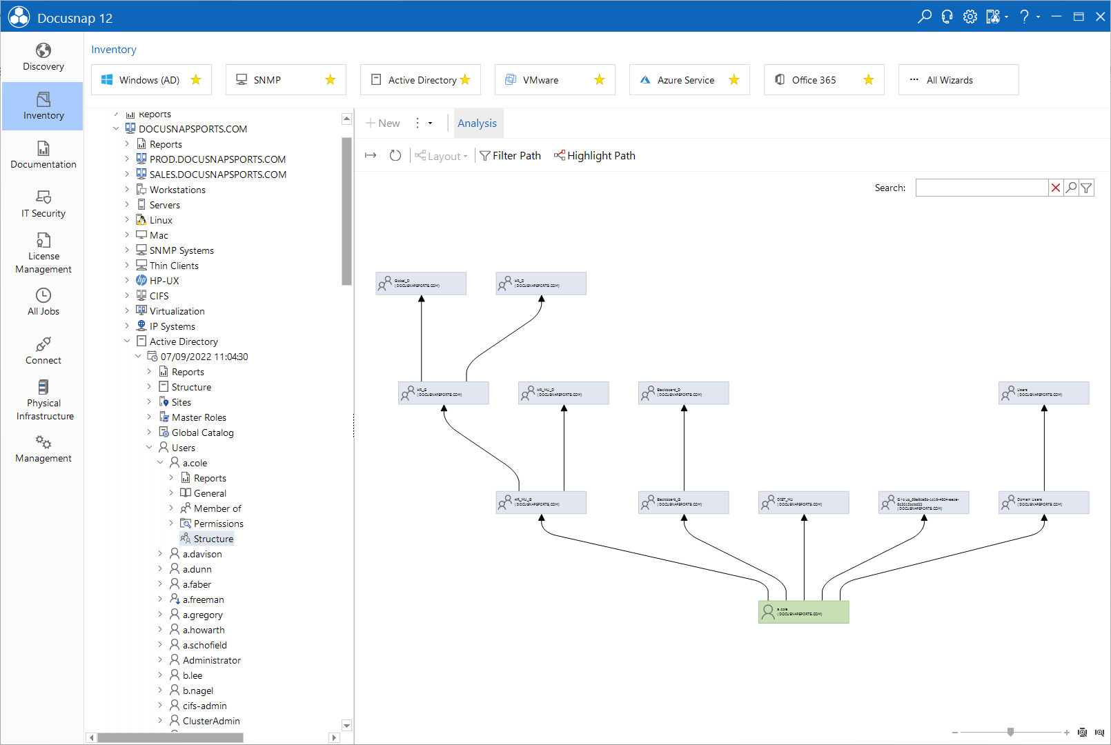This screenshot has height=745, width=1111.
Task: Clear the search field with red X
Action: pyautogui.click(x=1056, y=188)
